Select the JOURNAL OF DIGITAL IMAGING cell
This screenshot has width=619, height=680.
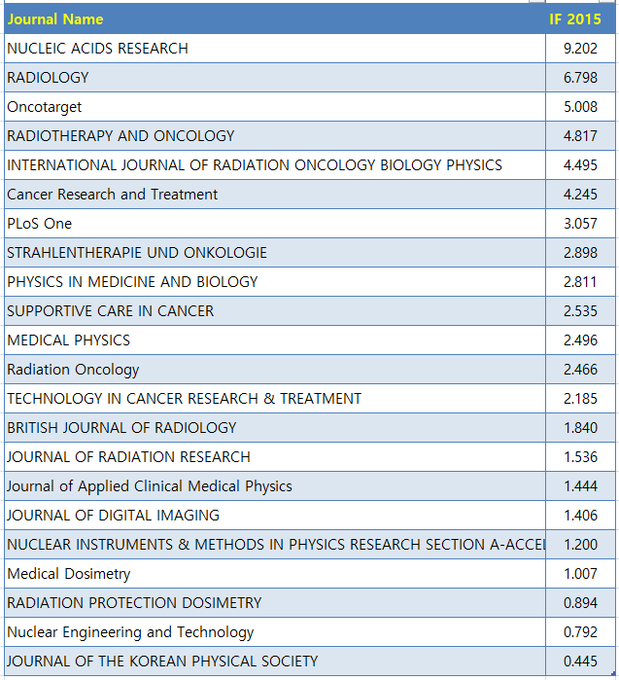click(x=275, y=515)
